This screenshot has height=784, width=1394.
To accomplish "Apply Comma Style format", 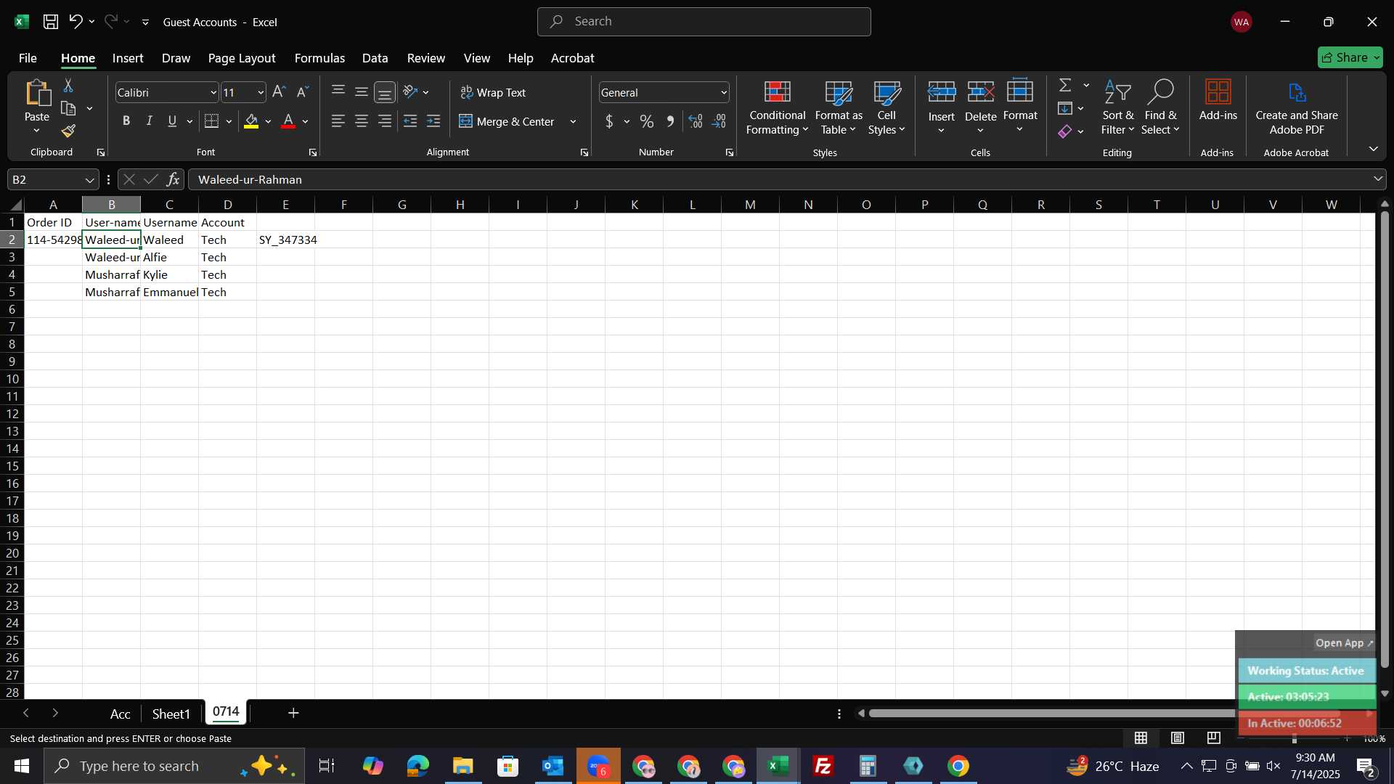I will (670, 121).
